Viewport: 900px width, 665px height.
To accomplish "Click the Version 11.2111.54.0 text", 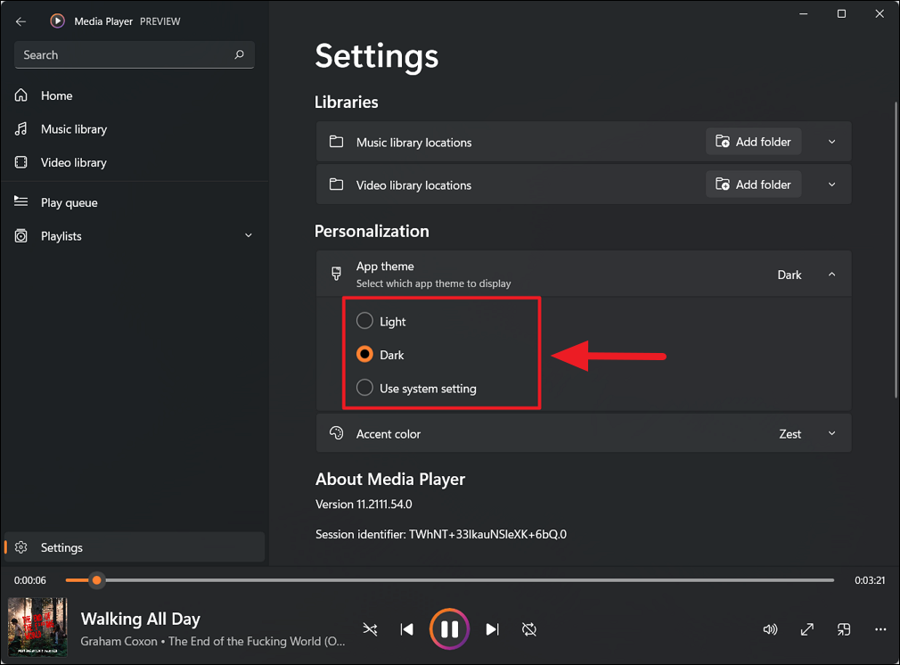I will click(364, 505).
